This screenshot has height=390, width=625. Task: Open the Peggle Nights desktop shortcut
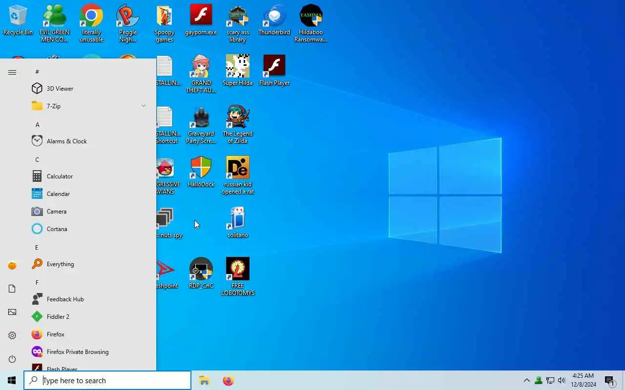coord(128,23)
